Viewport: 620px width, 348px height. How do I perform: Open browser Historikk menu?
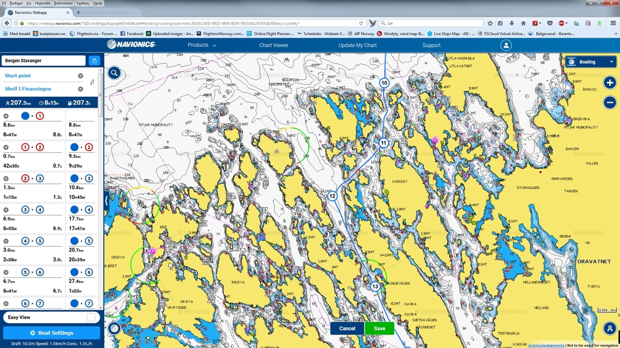point(42,3)
